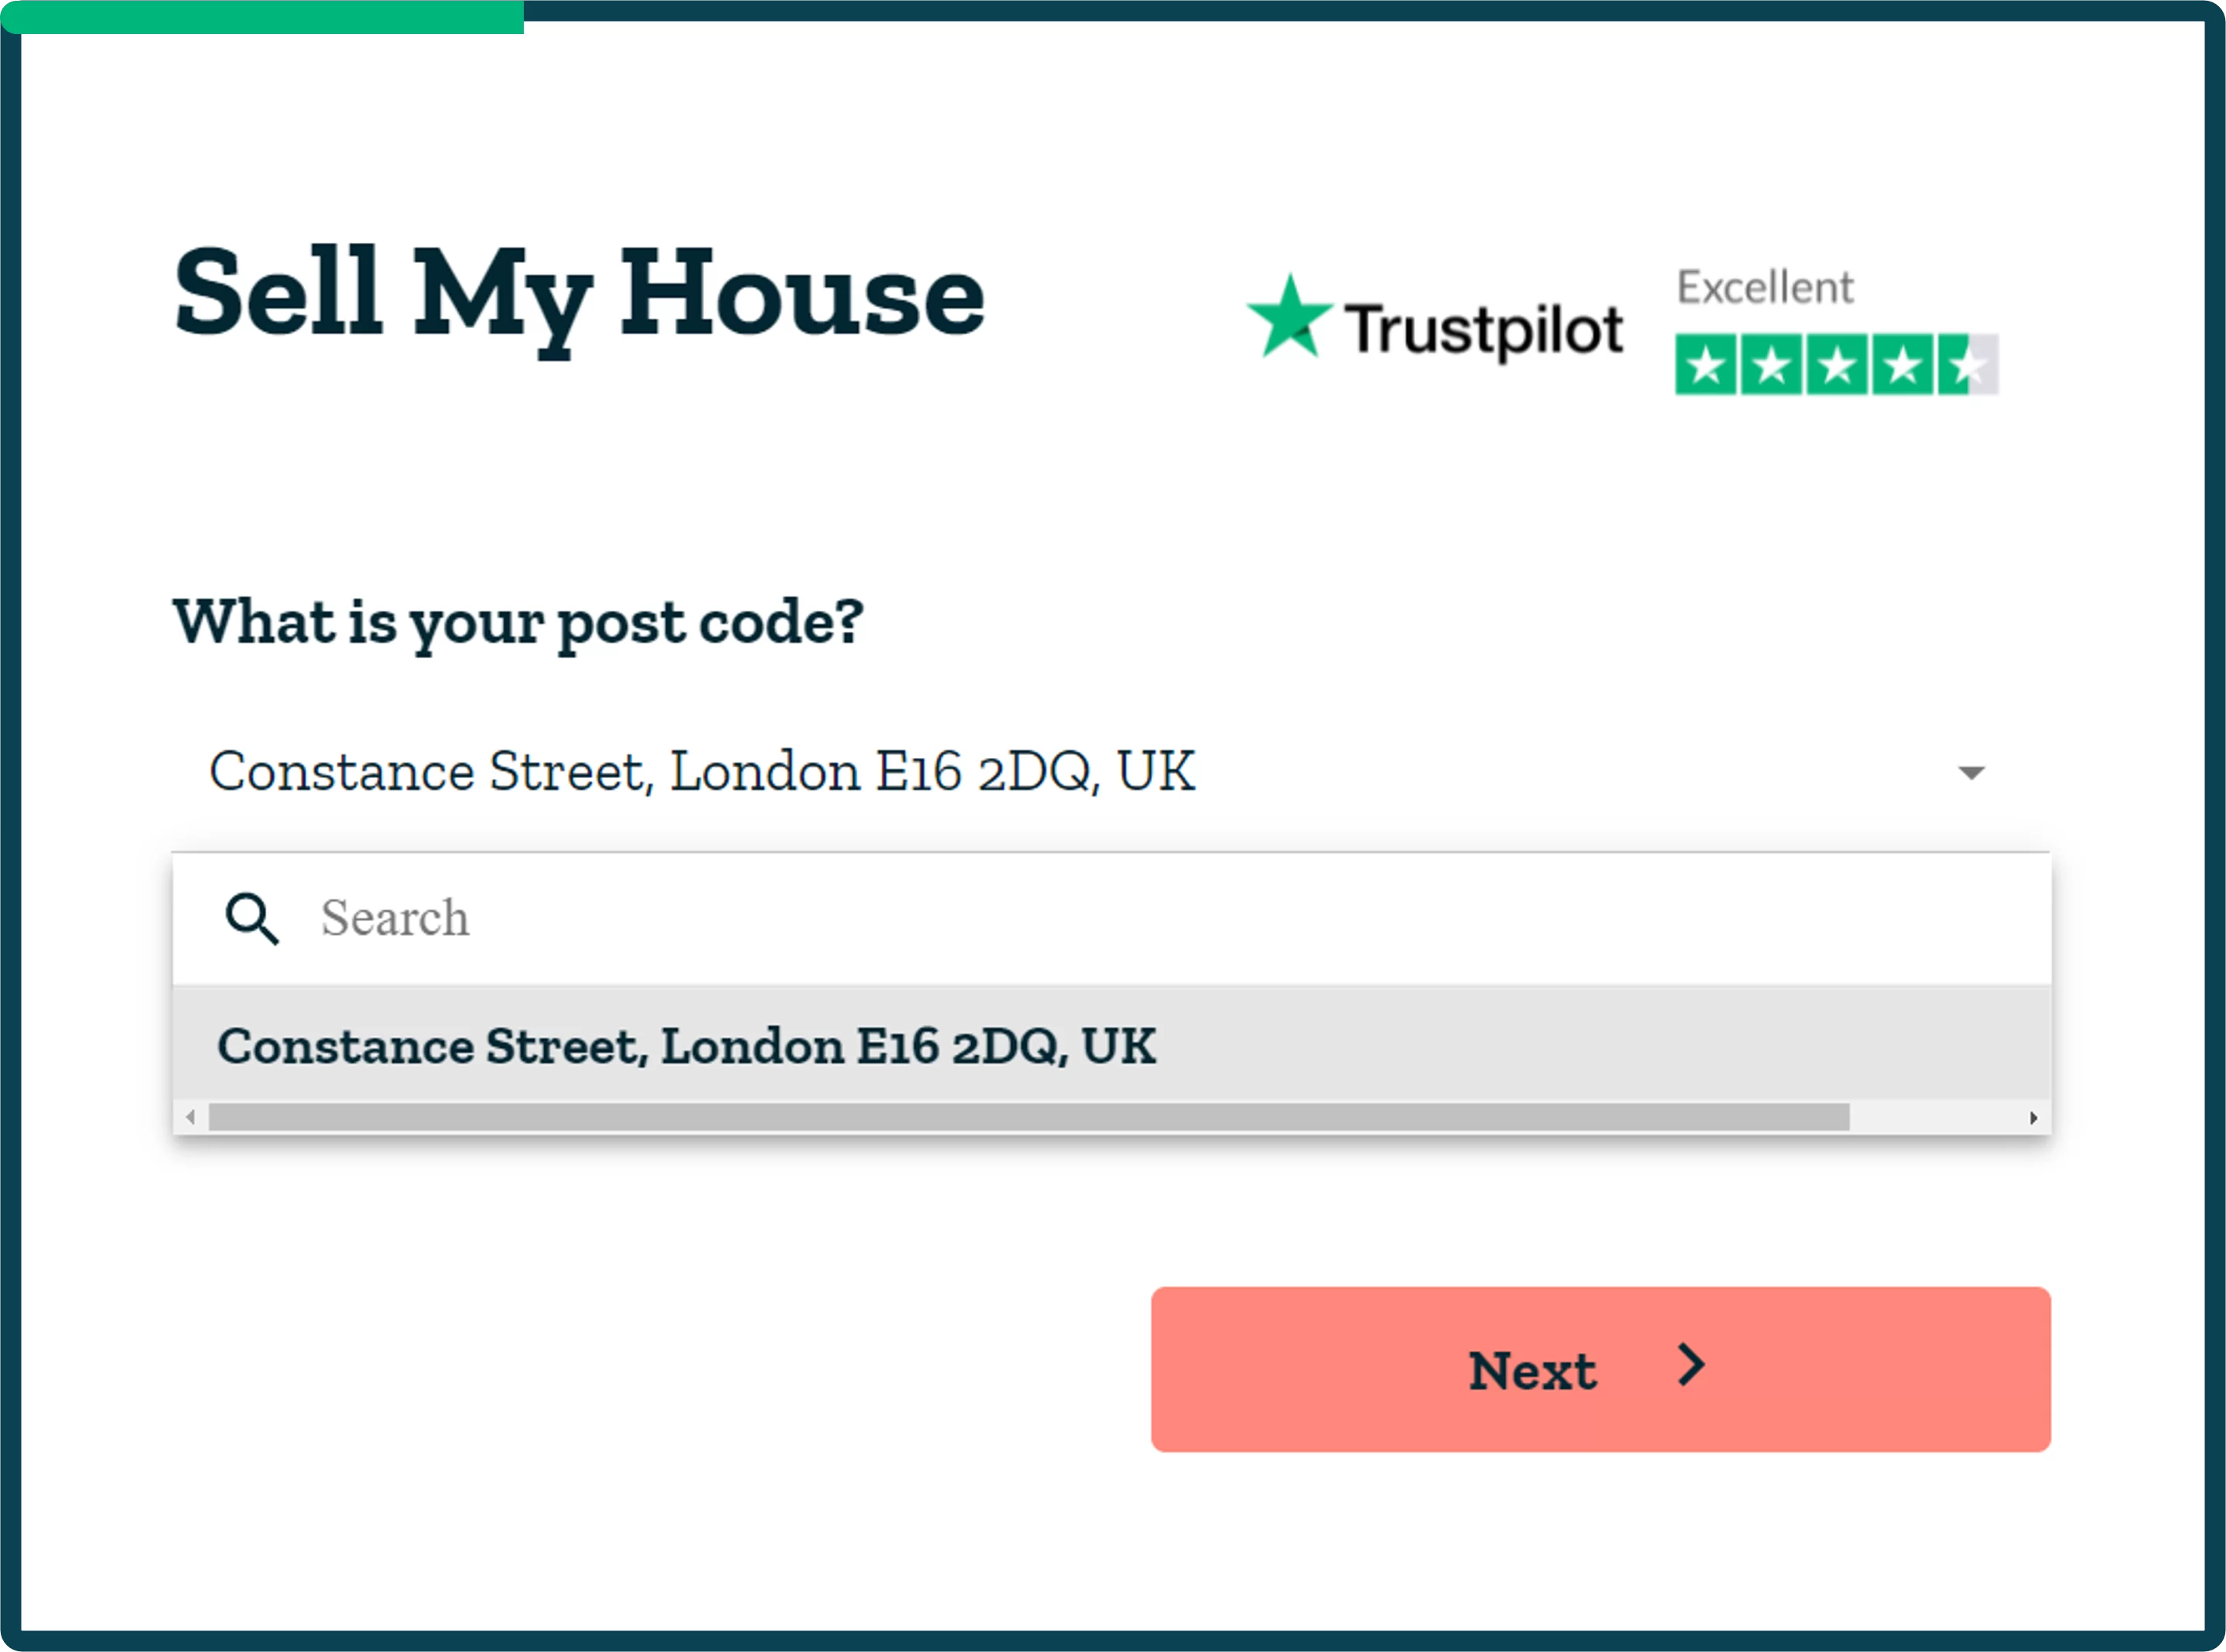Click the magnifying glass search icon

click(251, 918)
